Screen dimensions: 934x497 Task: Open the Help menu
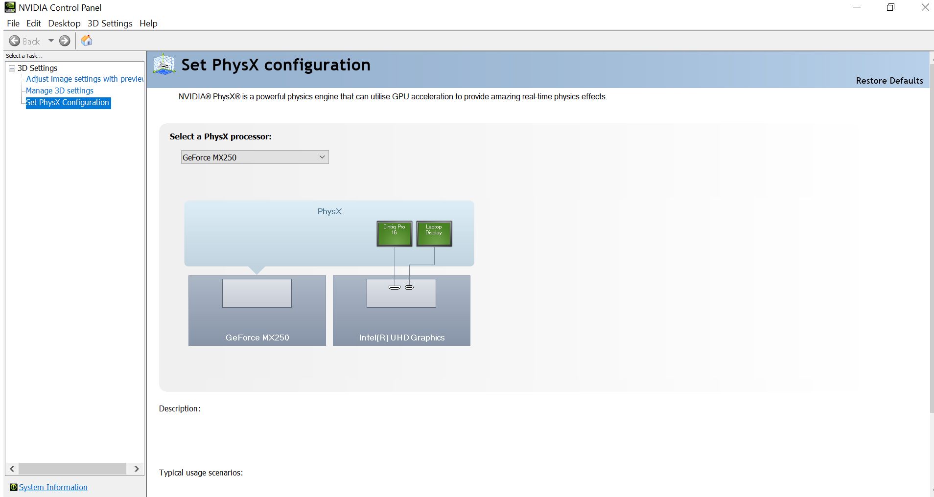[x=148, y=23]
